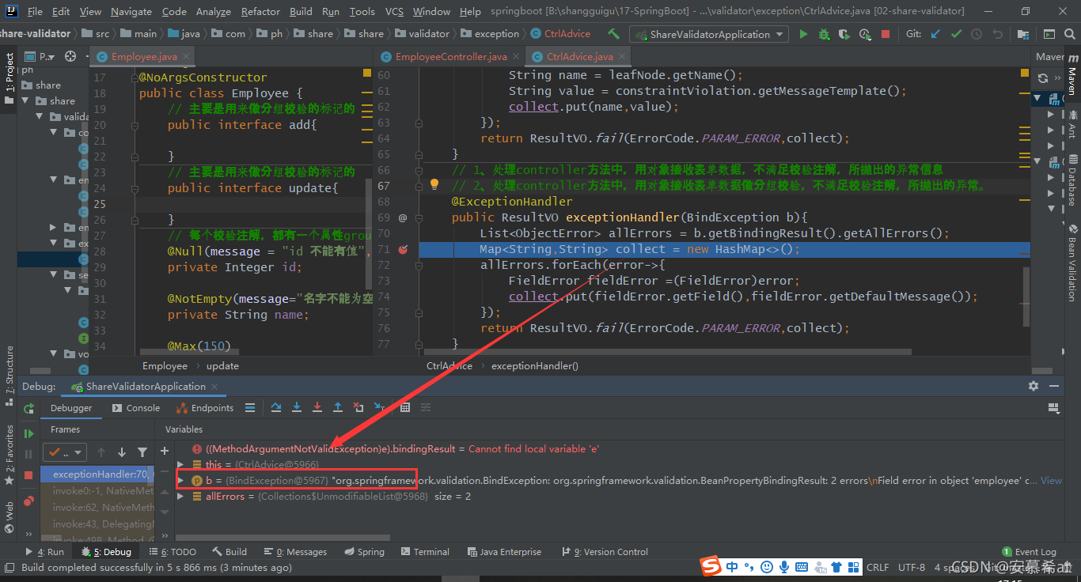This screenshot has width=1081, height=582.
Task: Click Show Execution Point icon
Action: coord(250,408)
